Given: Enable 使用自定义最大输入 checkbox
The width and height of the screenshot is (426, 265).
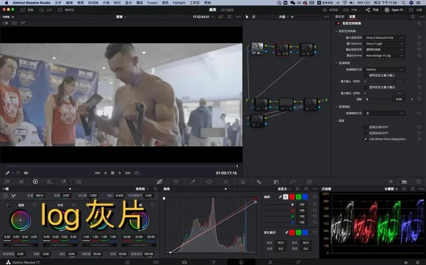Looking at the screenshot, I should (x=366, y=75).
